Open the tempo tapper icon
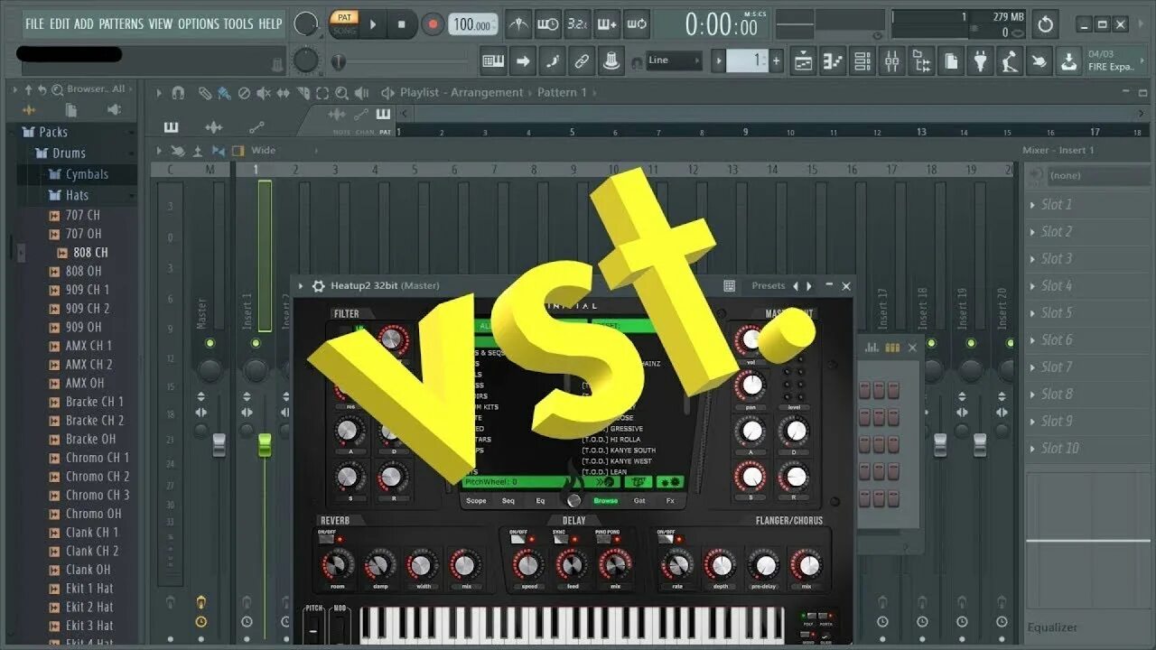1156x650 pixels. coord(1011,61)
